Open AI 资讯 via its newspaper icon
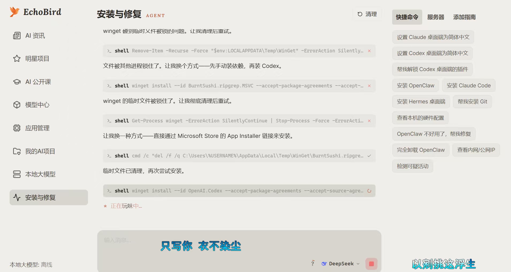This screenshot has width=511, height=272. click(x=17, y=36)
